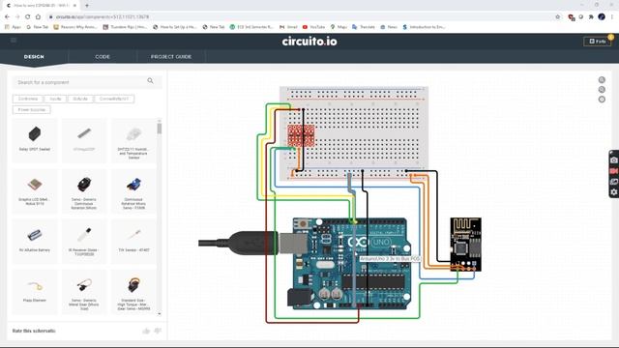
Task: Select the Graphic LCD Nokia 5110 component
Action: (35, 191)
